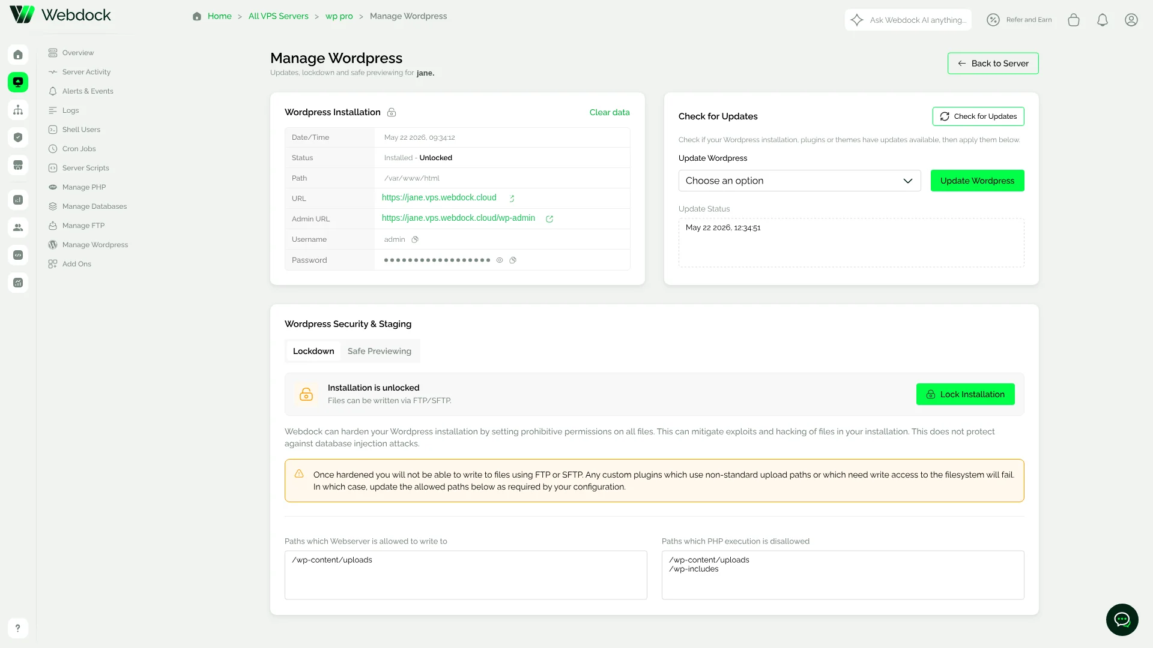Reveal the hidden password with eye icon
The image size is (1153, 648).
click(x=500, y=260)
